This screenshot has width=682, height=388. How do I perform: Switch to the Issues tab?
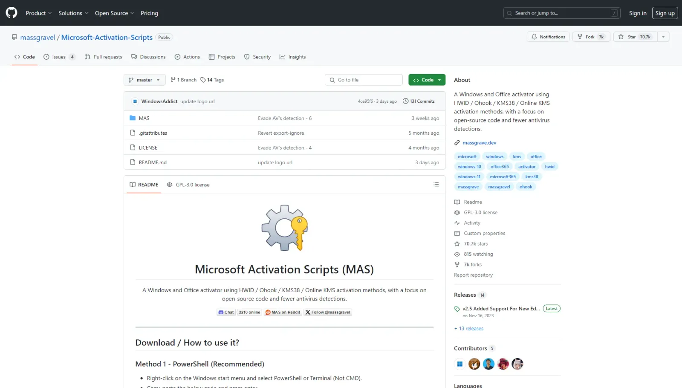[59, 57]
